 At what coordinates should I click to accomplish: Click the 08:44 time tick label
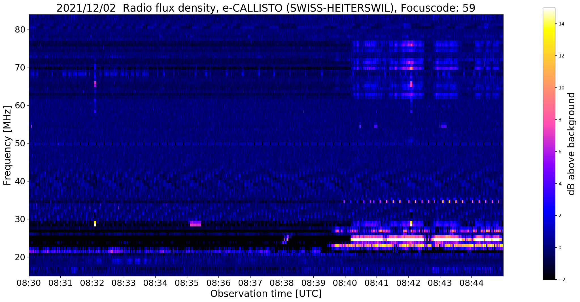(471, 283)
